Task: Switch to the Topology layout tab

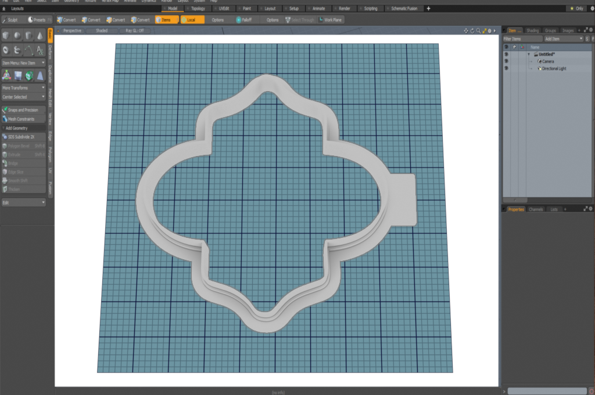Action: click(x=197, y=9)
